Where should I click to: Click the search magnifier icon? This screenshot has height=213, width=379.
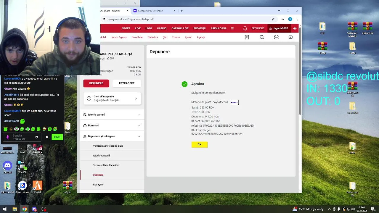pyautogui.click(x=262, y=37)
